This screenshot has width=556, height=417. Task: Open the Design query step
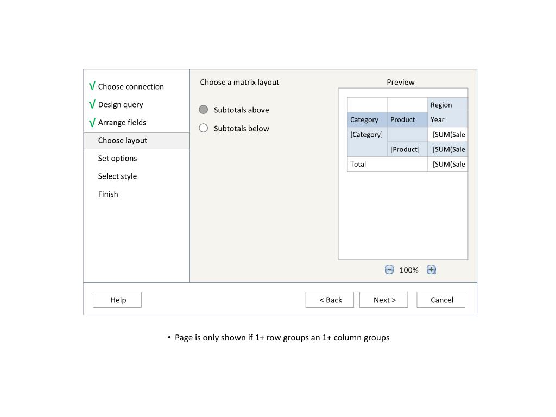pos(121,104)
